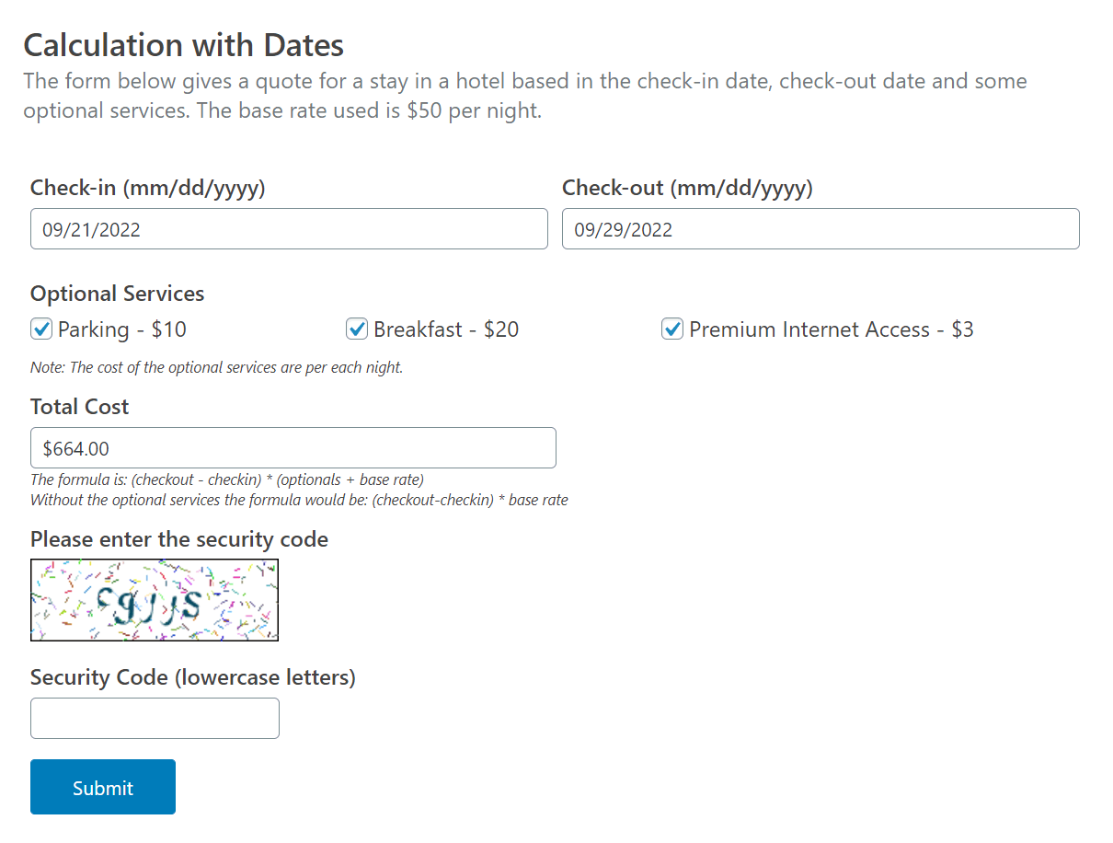Click the "Total Cost" label

79,407
